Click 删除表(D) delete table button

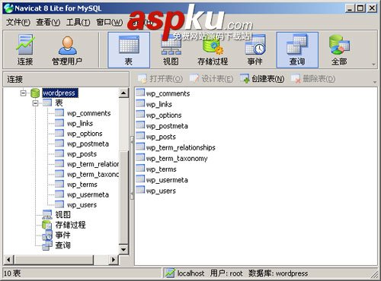point(313,79)
